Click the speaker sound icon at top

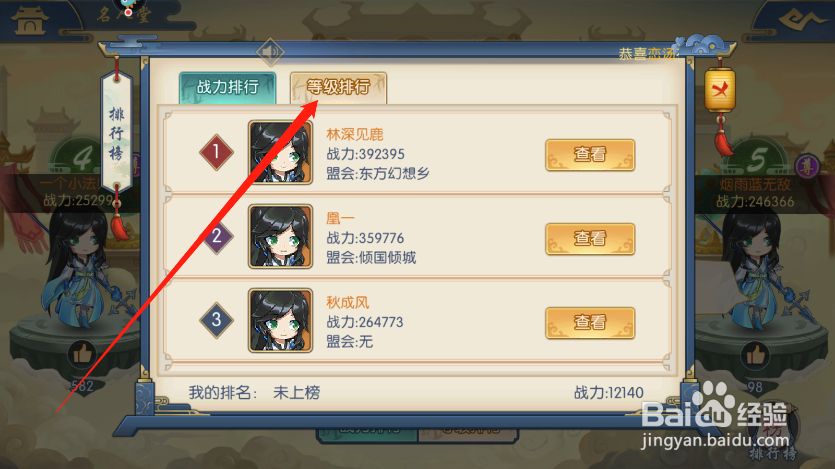[x=270, y=52]
